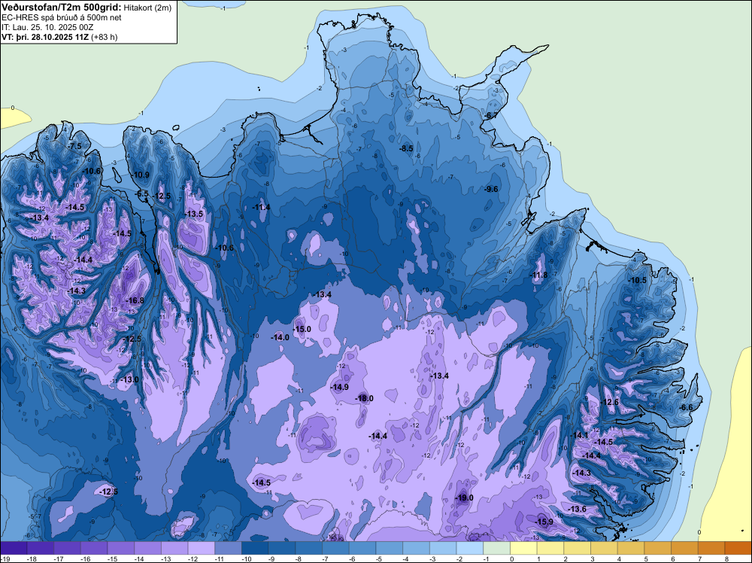The image size is (752, 563).
Task: Click legend swatch between -1 and 0
Action: (x=497, y=548)
